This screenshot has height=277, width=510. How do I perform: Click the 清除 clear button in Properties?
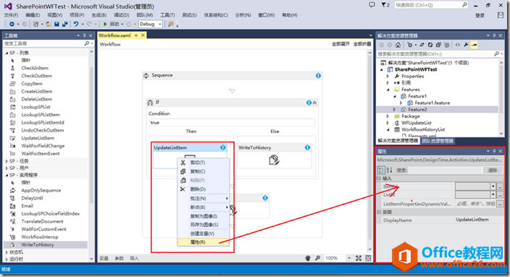(493, 170)
